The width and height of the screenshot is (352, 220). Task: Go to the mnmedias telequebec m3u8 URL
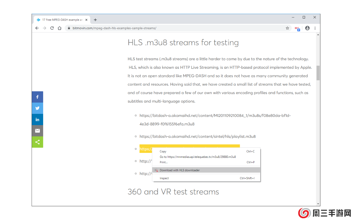[x=197, y=157]
